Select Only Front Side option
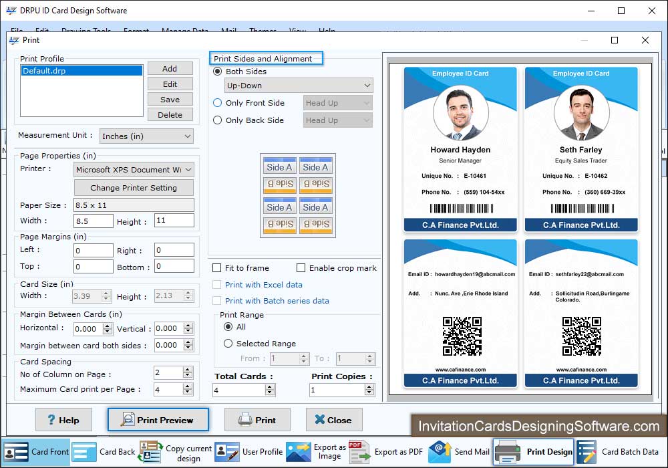Viewport: 668px width, 468px height. (x=217, y=103)
